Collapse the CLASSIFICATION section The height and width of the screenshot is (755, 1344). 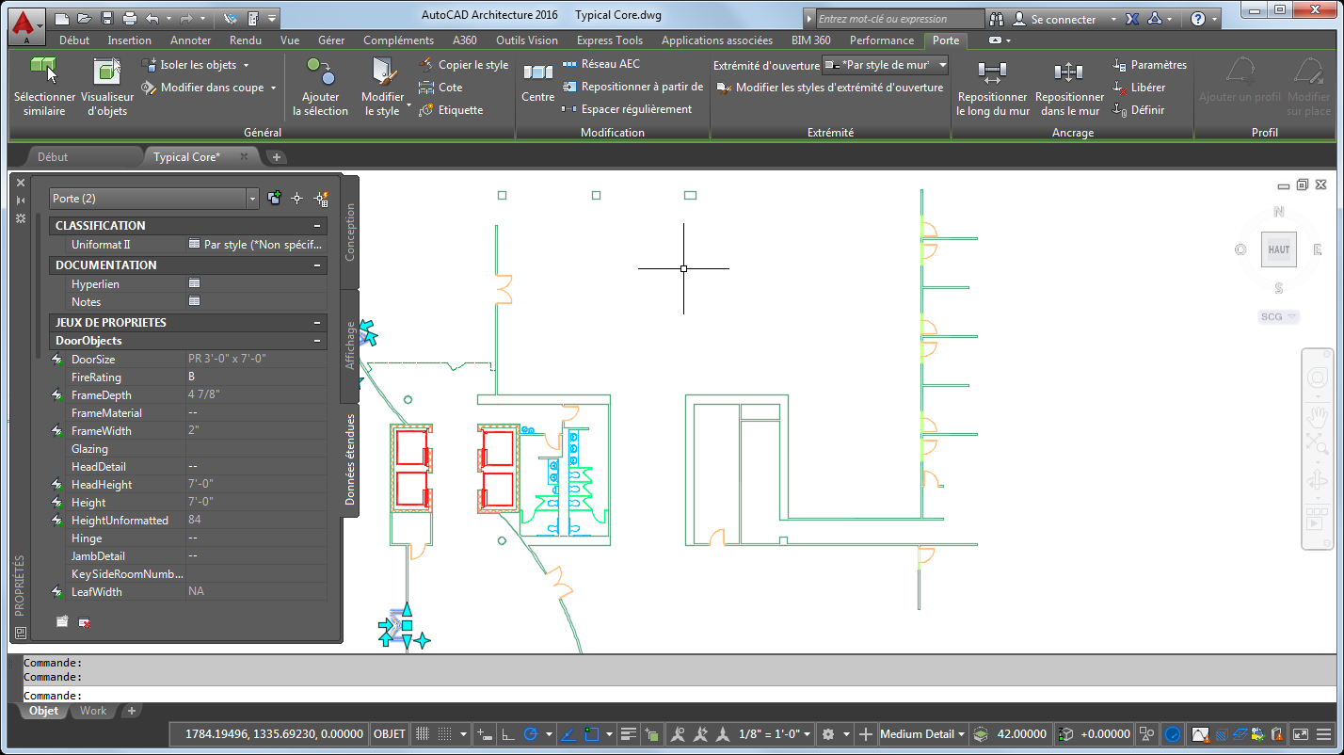pos(317,226)
